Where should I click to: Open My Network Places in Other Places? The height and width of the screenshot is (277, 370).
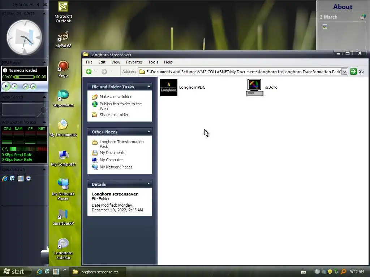112,167
